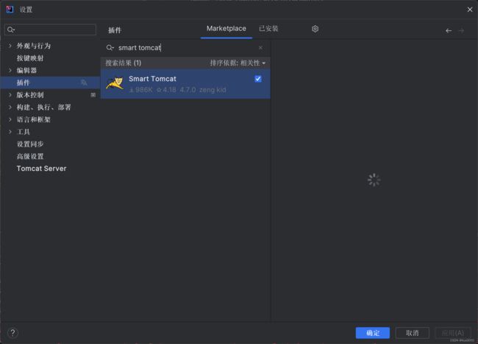This screenshot has height=344, width=478.
Task: Click the 取消 button
Action: (412, 333)
